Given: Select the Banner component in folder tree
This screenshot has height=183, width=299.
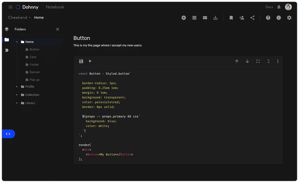Looking at the screenshot, I should pyautogui.click(x=35, y=72).
